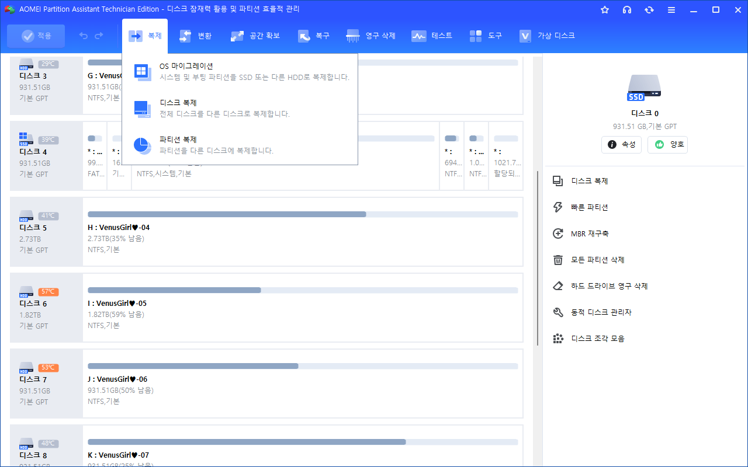Screen dimensions: 748x467
Task: Select the H : VenusGirl♥-04 partition label
Action: tap(119, 228)
